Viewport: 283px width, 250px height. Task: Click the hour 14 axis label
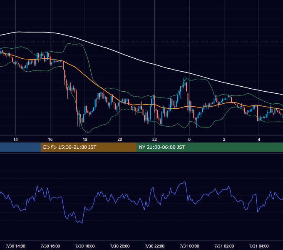[x=15, y=140]
